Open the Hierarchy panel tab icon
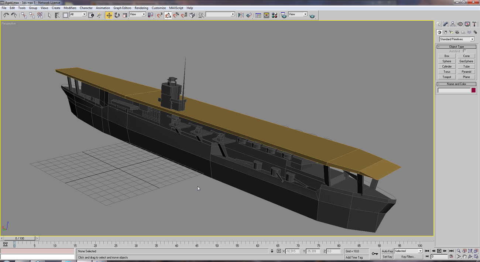 click(x=453, y=24)
